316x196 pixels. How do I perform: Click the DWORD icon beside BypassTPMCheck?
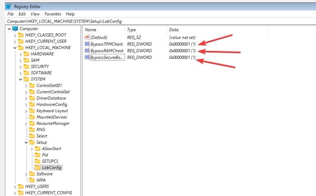[87, 44]
